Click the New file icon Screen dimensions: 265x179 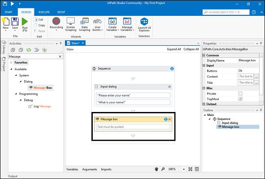[x=5, y=22]
